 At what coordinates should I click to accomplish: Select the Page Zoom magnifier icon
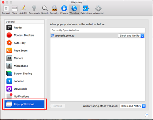9,51
